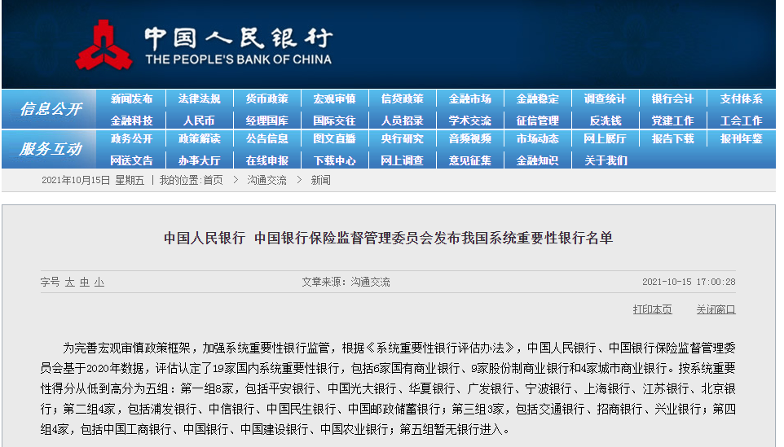Click the 服务互动 category header

[51, 149]
